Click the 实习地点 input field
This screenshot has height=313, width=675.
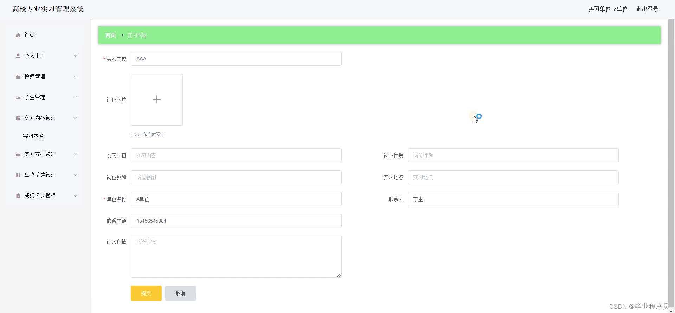513,177
